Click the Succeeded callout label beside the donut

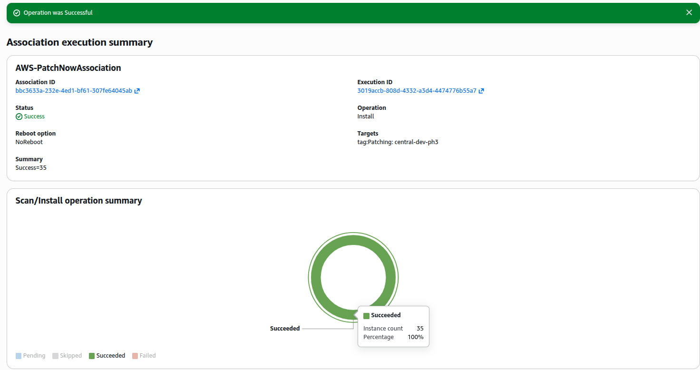tap(285, 329)
